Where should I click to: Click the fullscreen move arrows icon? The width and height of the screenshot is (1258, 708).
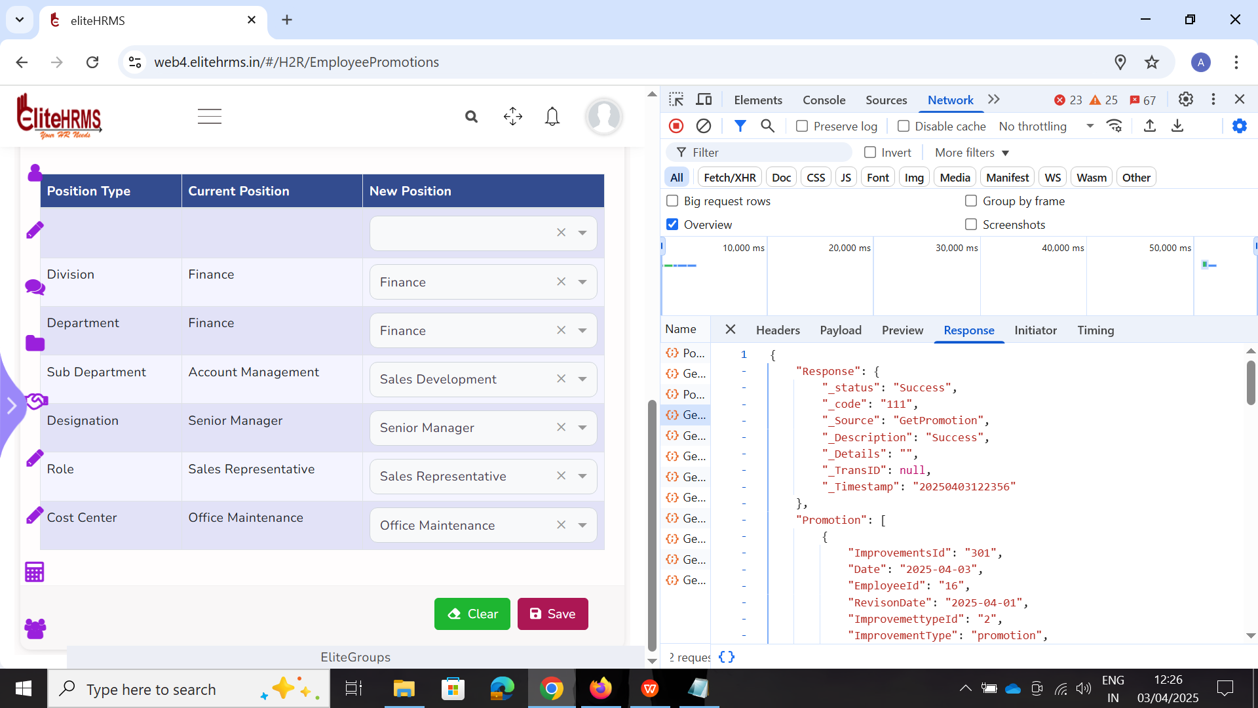point(512,117)
